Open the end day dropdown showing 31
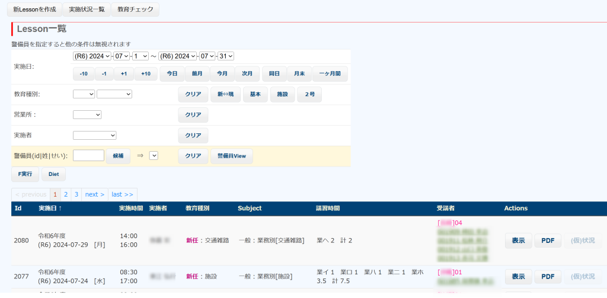 (x=226, y=56)
